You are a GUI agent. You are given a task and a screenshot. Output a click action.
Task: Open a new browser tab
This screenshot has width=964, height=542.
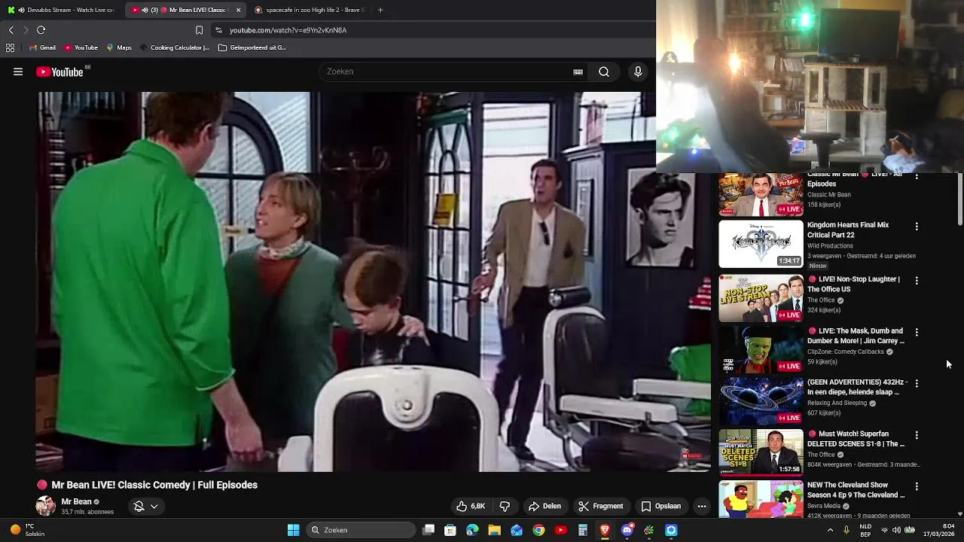380,10
